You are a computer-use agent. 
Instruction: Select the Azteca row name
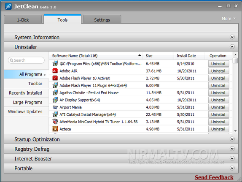65,129
